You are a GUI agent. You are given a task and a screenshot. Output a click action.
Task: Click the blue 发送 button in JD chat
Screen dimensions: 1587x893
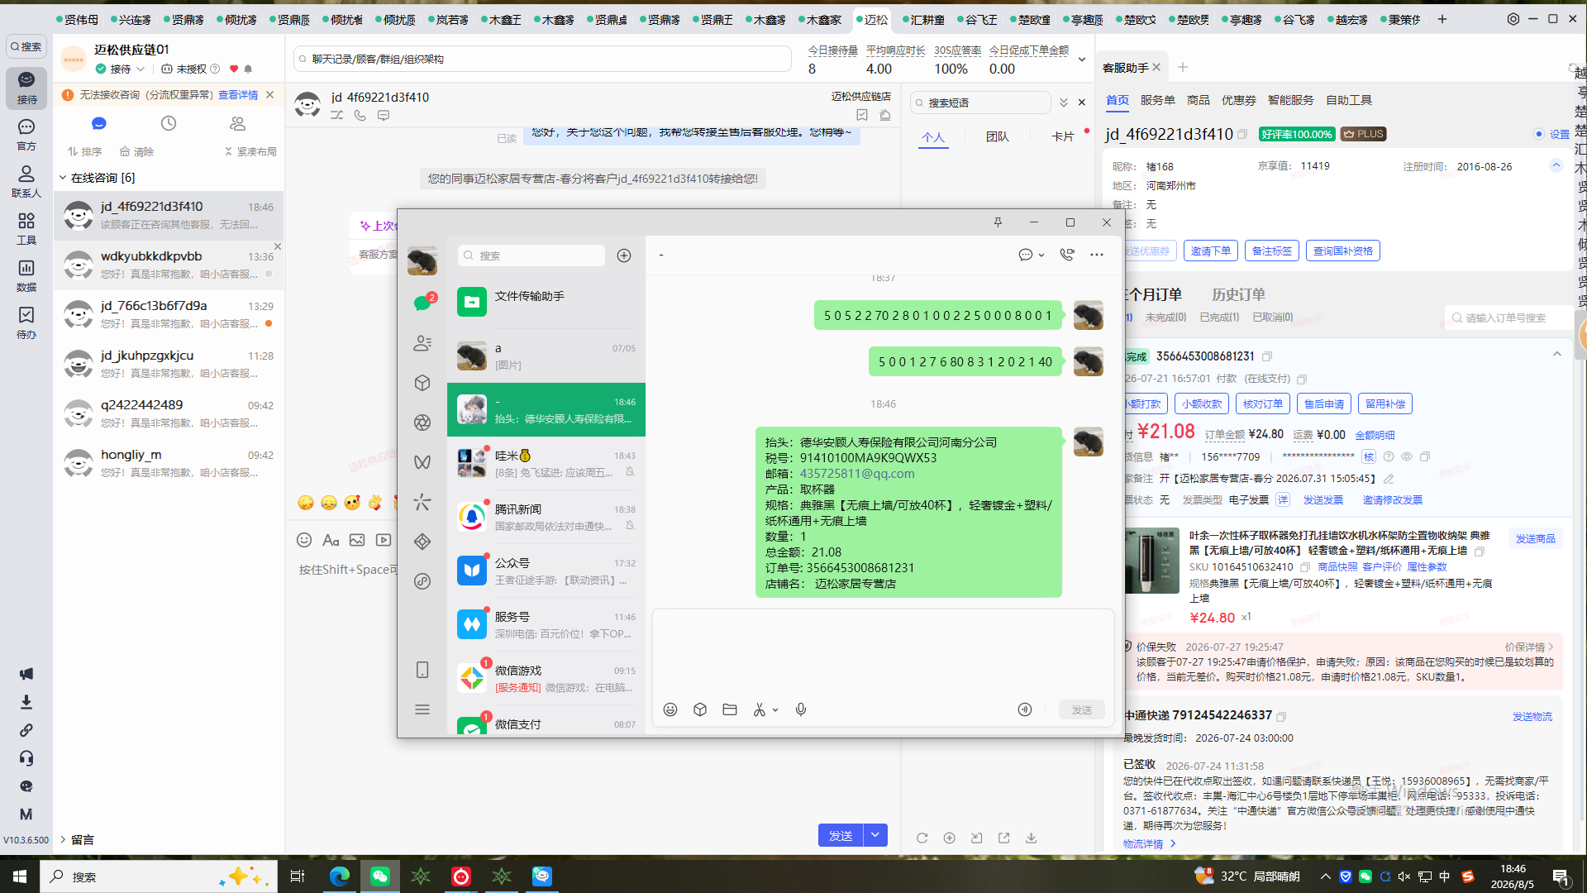[x=841, y=835]
